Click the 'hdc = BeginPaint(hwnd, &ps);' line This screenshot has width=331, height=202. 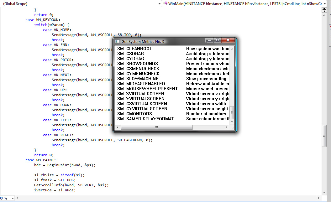65,165
